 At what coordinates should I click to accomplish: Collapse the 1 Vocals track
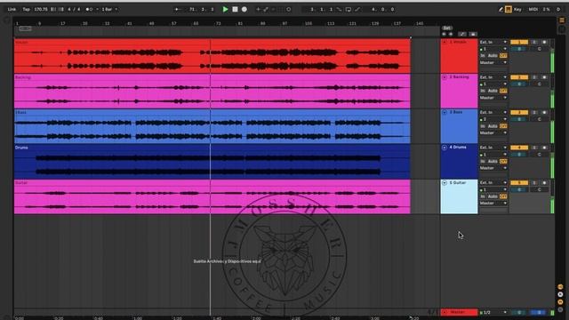click(x=445, y=42)
